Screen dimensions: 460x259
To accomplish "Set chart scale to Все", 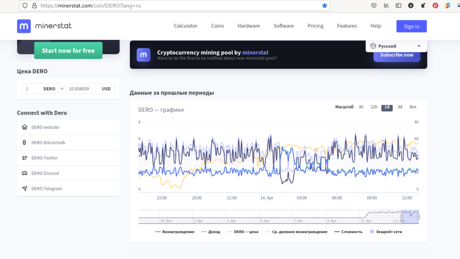I will click(x=413, y=107).
